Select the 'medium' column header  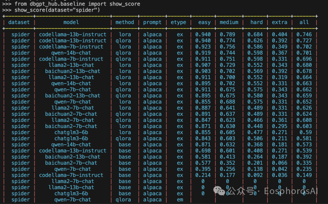pyautogui.click(x=229, y=22)
